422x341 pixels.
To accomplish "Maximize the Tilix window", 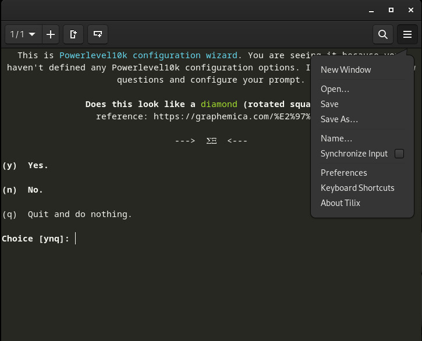I will (x=391, y=10).
